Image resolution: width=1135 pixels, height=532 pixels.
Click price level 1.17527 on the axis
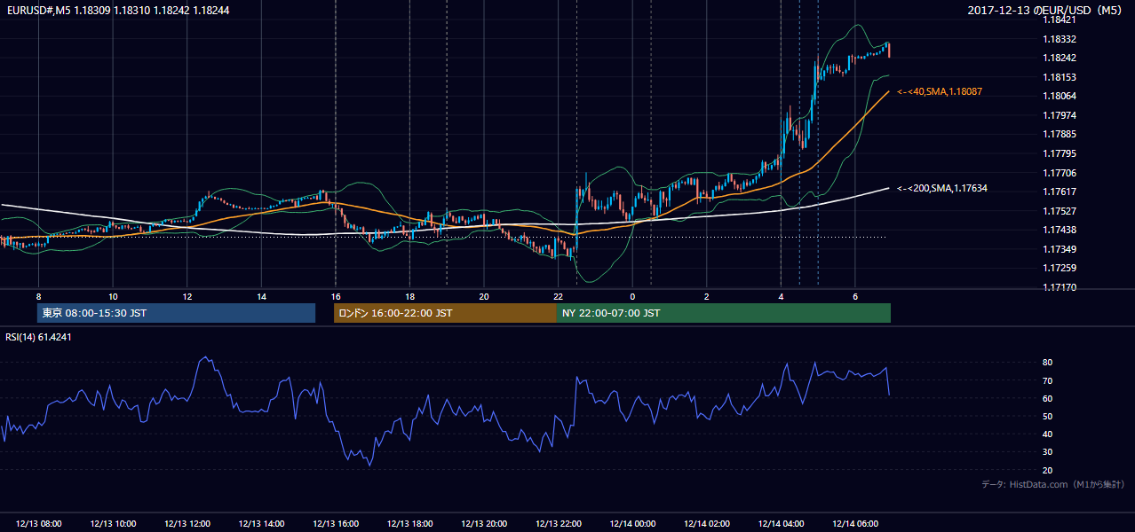pyautogui.click(x=1059, y=211)
